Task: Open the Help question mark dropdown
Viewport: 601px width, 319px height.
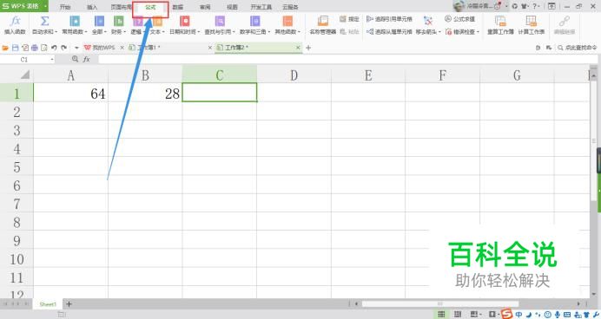Action: (536, 6)
